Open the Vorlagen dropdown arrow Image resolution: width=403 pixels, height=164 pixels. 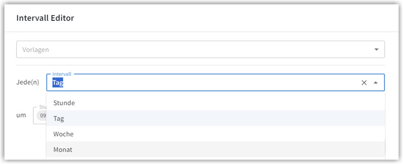point(376,49)
